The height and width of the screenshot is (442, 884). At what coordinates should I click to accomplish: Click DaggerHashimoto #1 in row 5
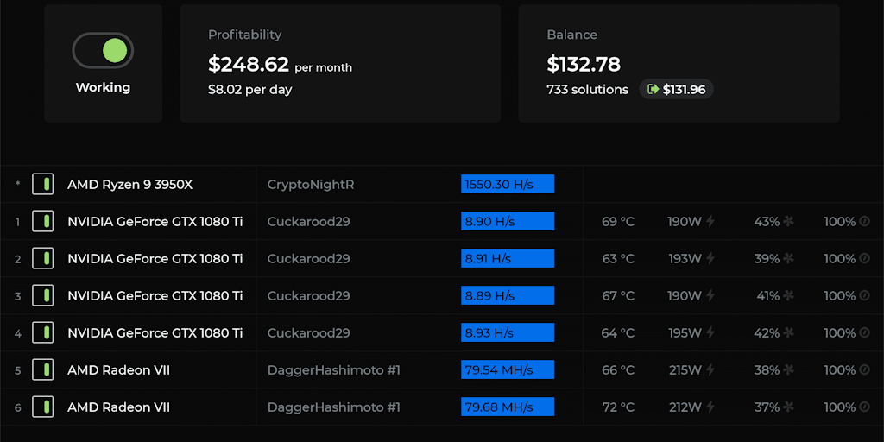pos(334,369)
